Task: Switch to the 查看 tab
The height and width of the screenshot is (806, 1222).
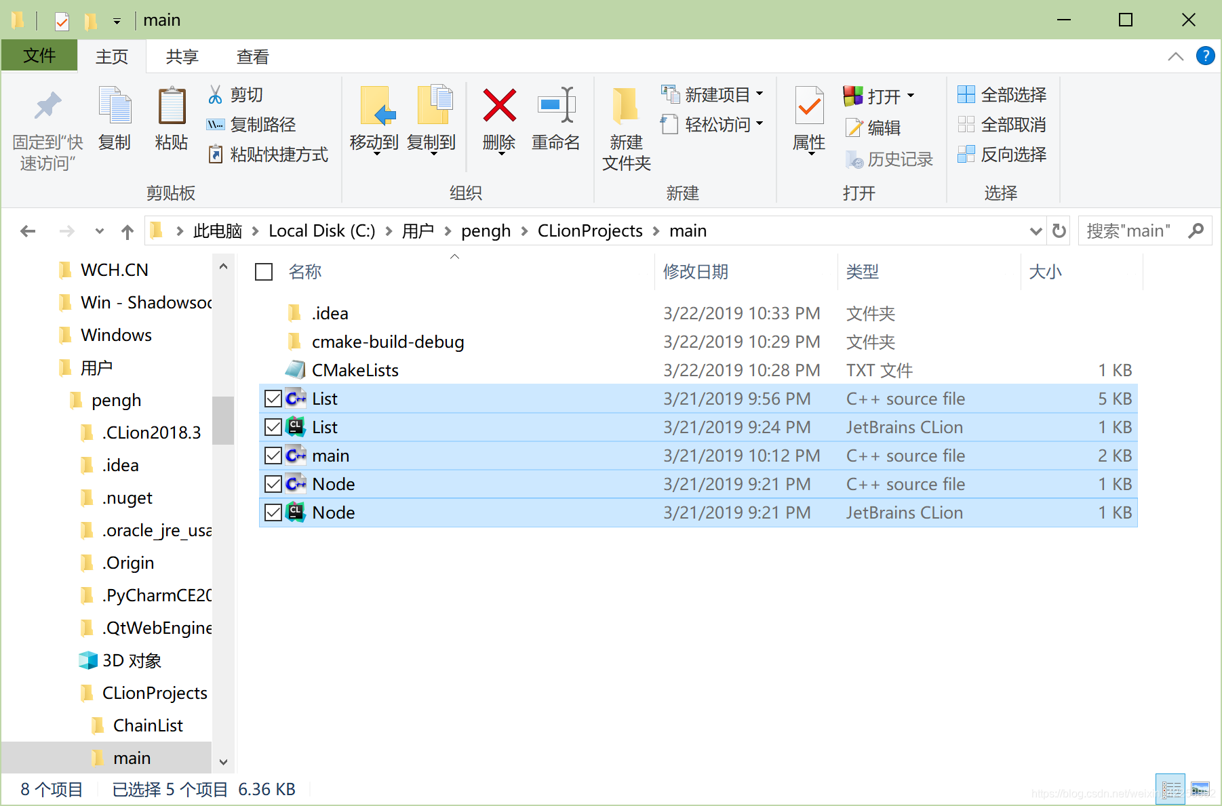Action: coord(252,56)
